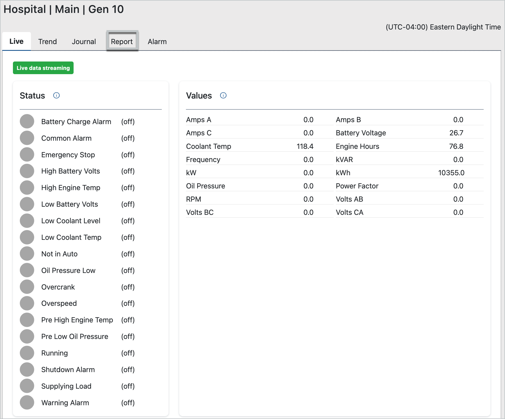This screenshot has width=505, height=419.
Task: Click the Live data streaming button
Action: point(43,68)
